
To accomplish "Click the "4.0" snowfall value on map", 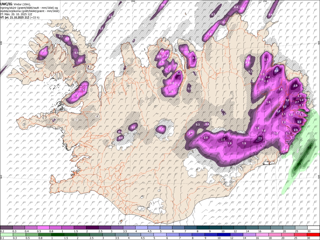I will (x=276, y=71).
